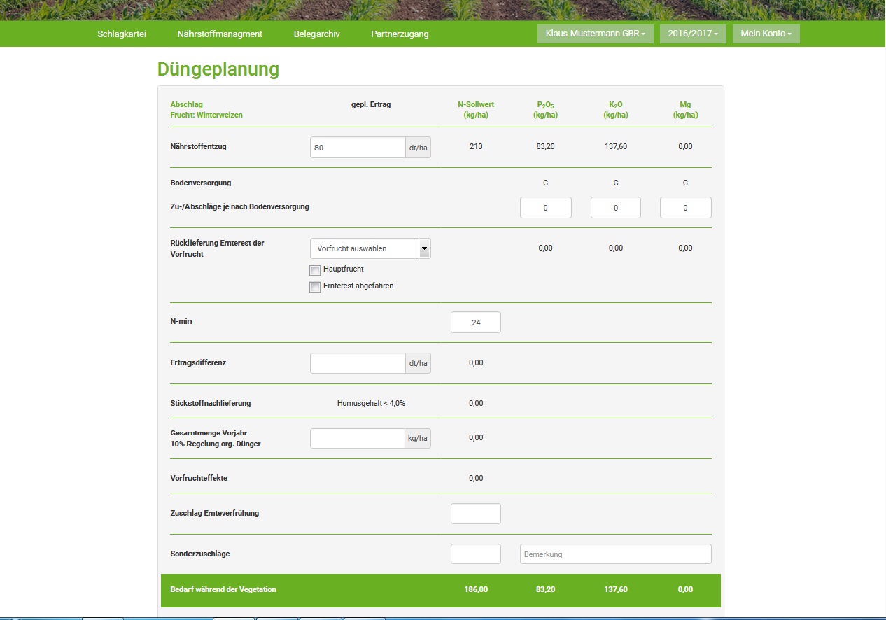Viewport: 886px width, 620px height.
Task: Focus the Ertragsdifferenz dt/ha input field
Action: click(x=358, y=363)
